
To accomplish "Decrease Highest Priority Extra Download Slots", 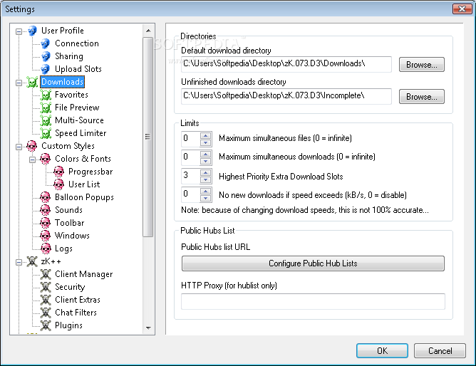I will click(x=206, y=179).
